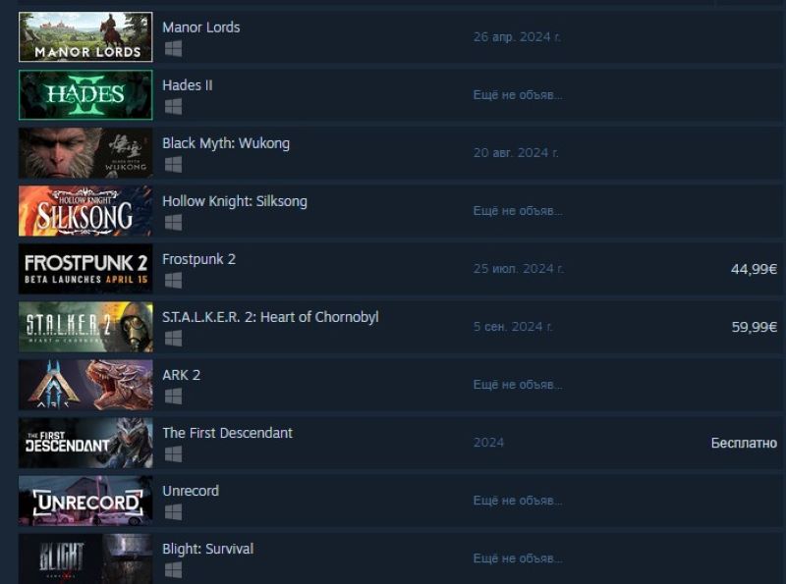
Task: Click the Windows icon under Unrecord
Action: pos(173,512)
